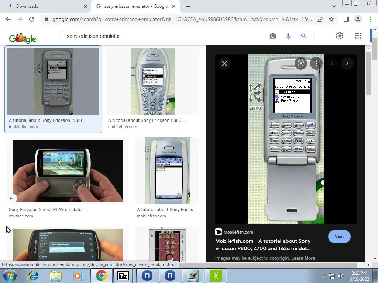This screenshot has width=378, height=283.
Task: Close the Downloads tab
Action: click(x=86, y=6)
